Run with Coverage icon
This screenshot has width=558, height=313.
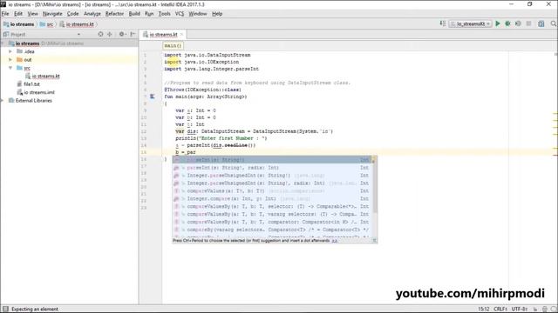pos(518,23)
